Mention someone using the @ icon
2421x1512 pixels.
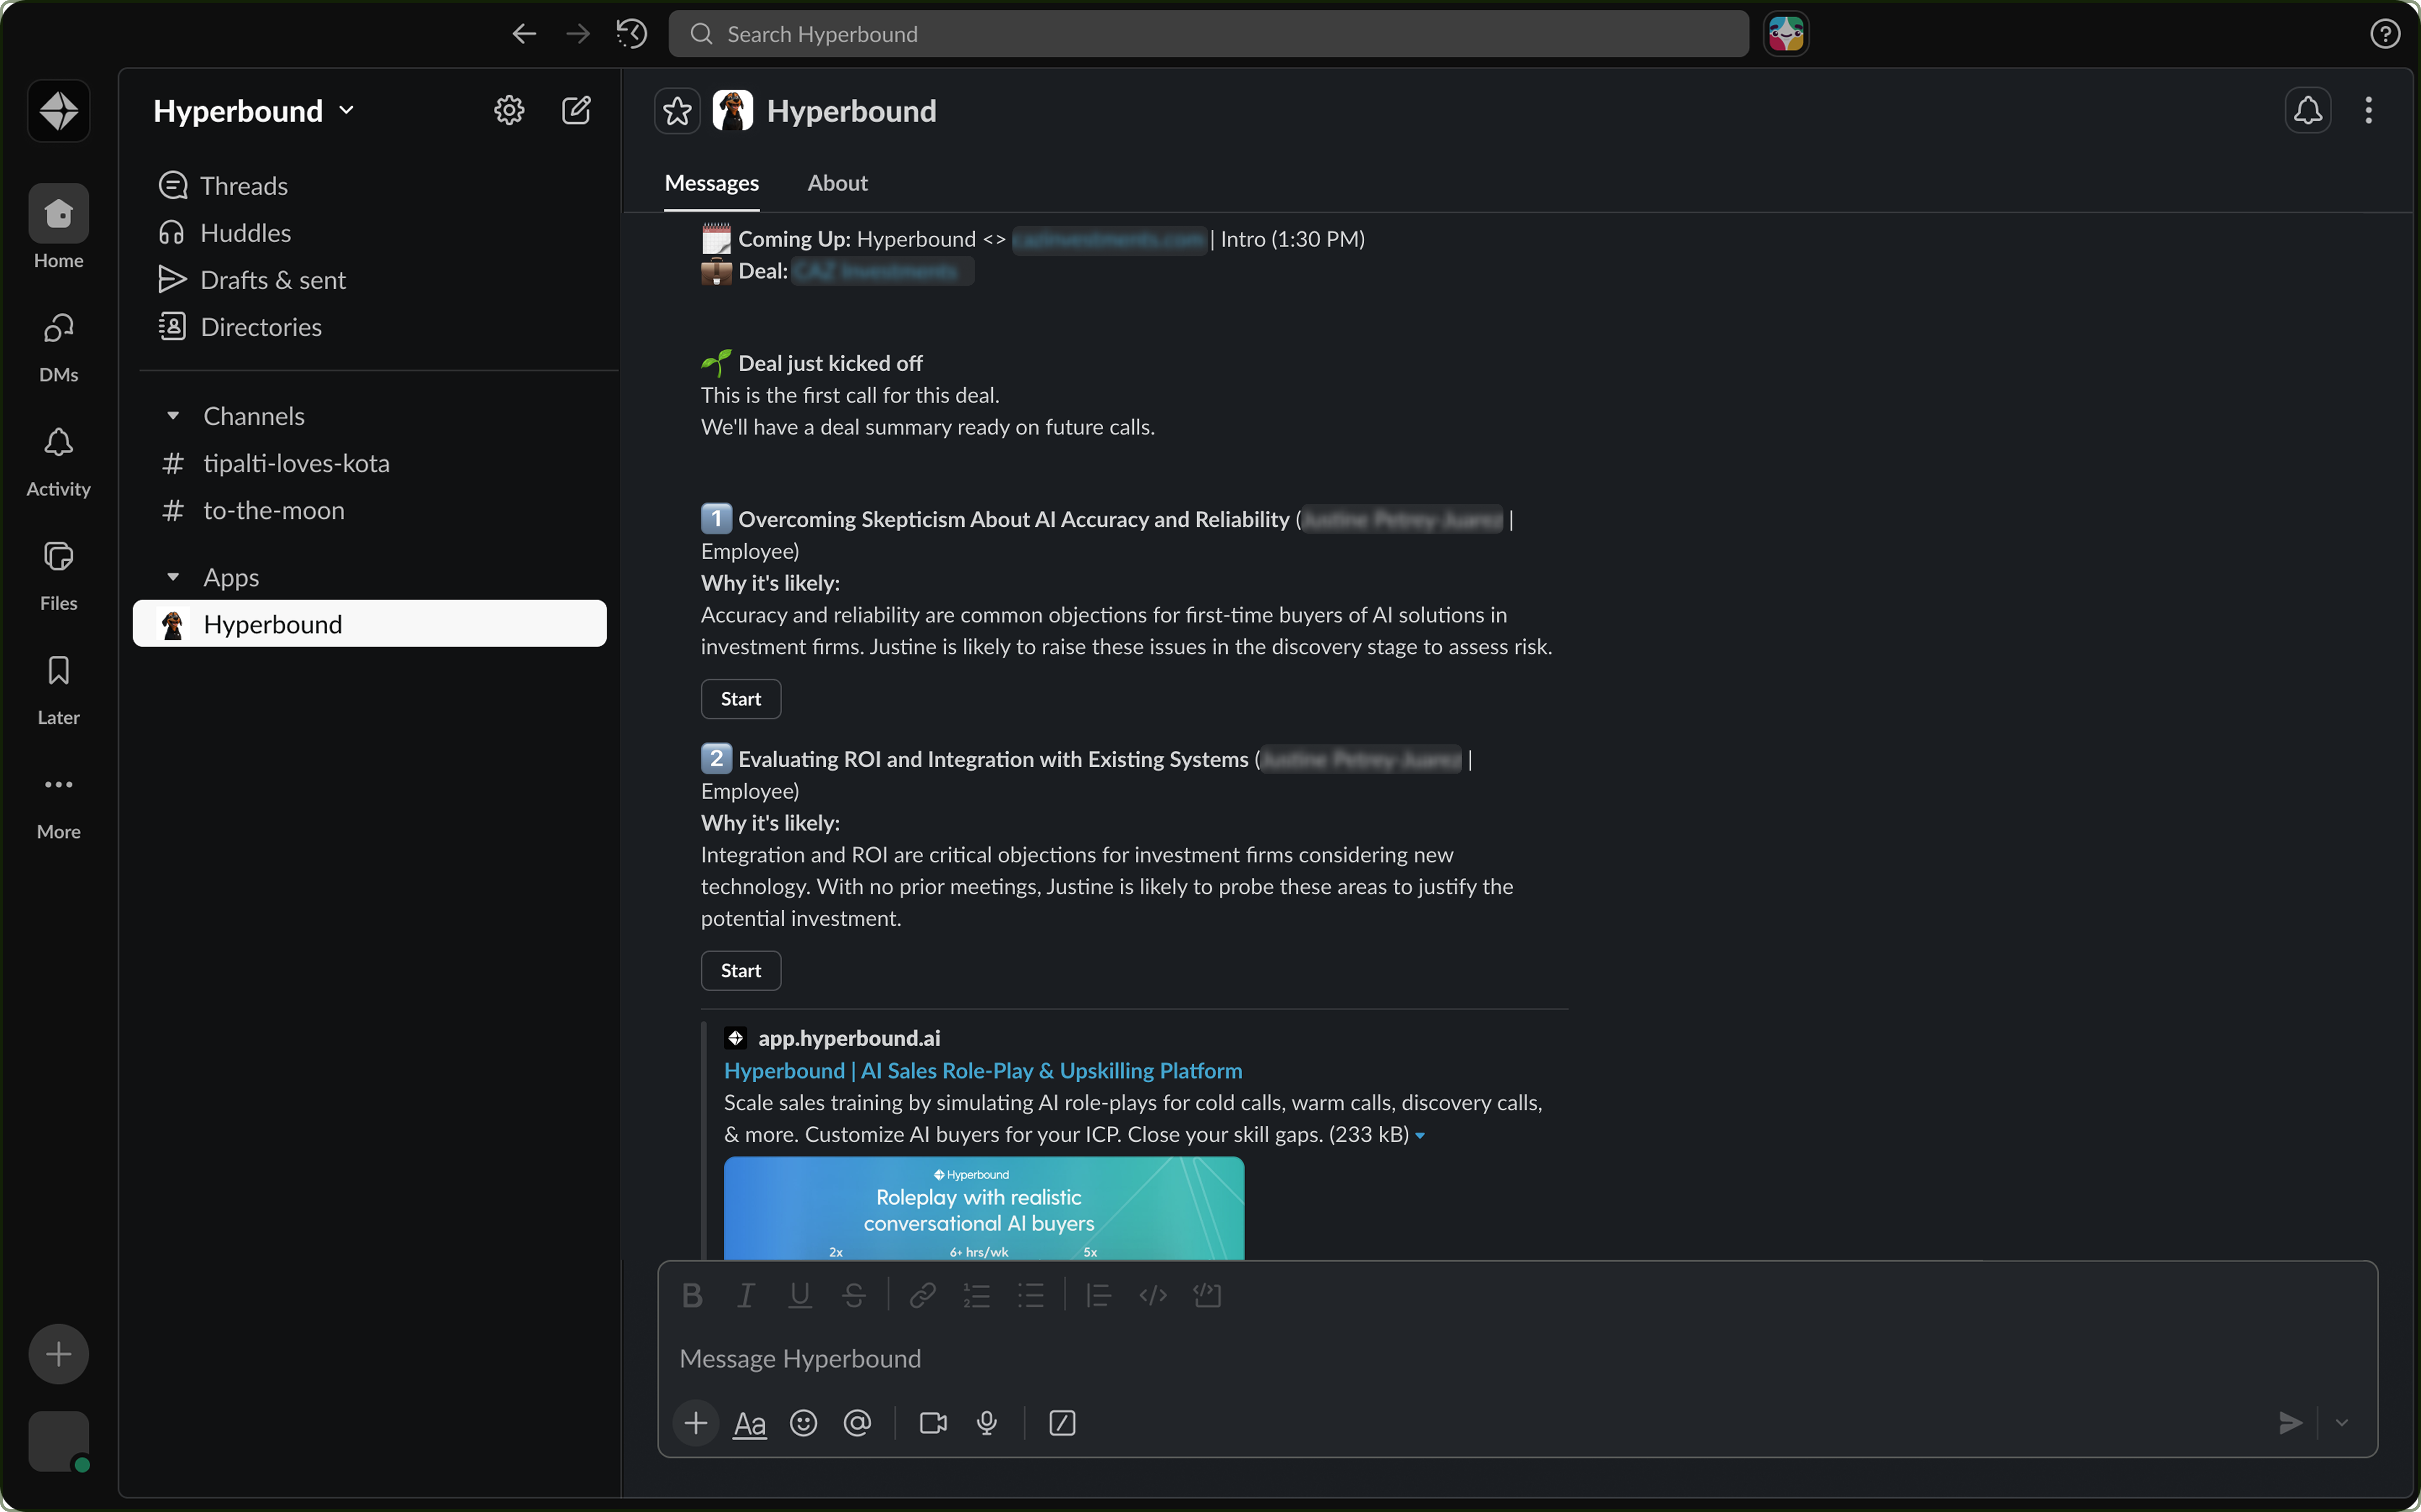857,1423
